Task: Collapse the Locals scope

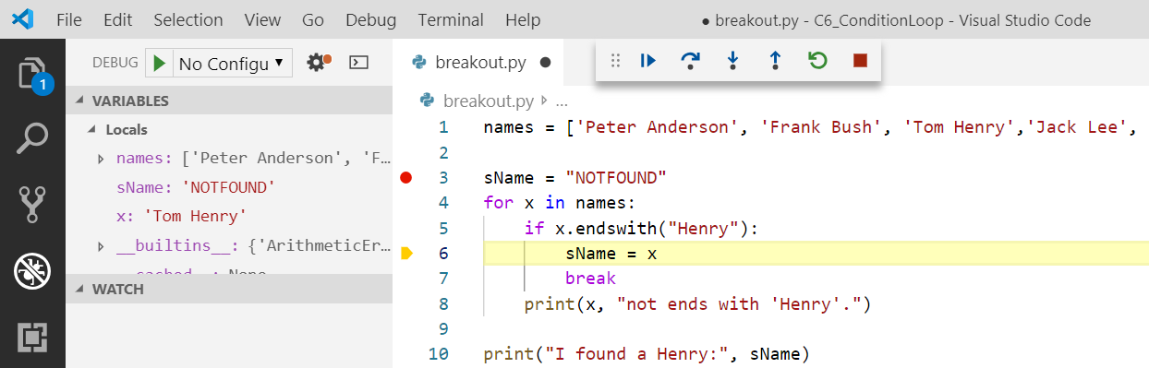Action: 229,129
